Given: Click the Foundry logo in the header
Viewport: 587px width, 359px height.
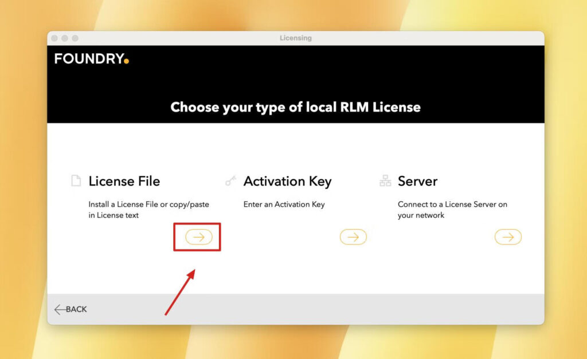Looking at the screenshot, I should coord(91,58).
